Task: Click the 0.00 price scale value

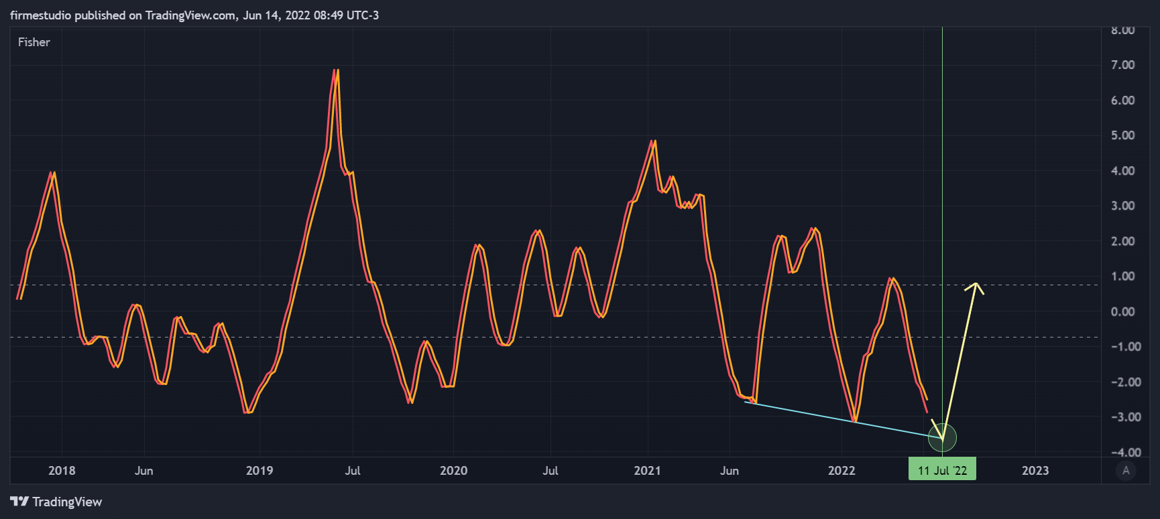Action: [x=1123, y=311]
